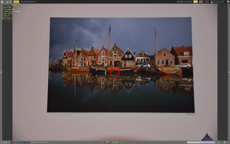The height and width of the screenshot is (144, 230).
Task: Go to next image with the right arrow
Action: point(122,142)
